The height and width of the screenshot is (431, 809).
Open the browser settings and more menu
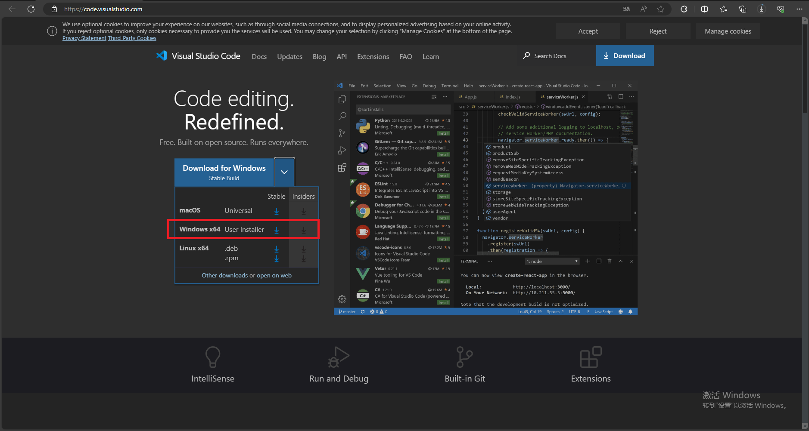point(800,9)
